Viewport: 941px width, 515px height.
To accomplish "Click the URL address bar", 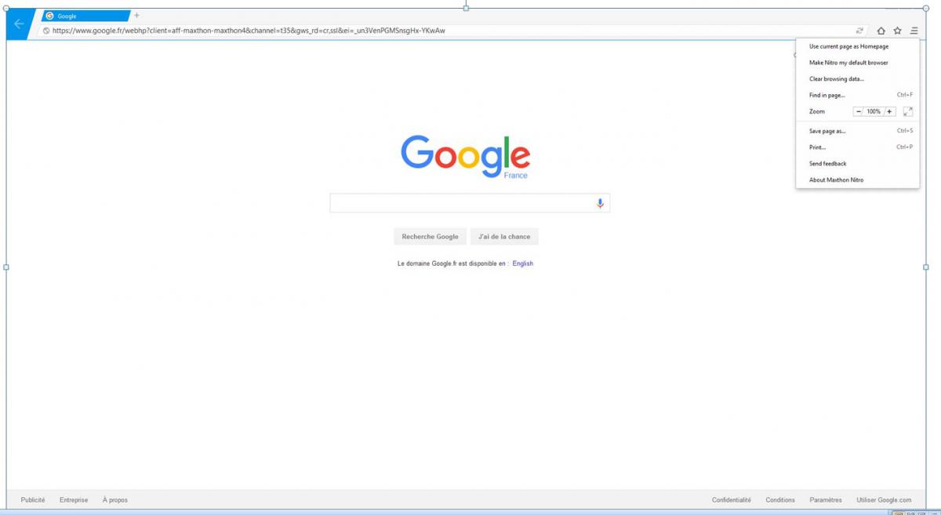I will click(451, 31).
